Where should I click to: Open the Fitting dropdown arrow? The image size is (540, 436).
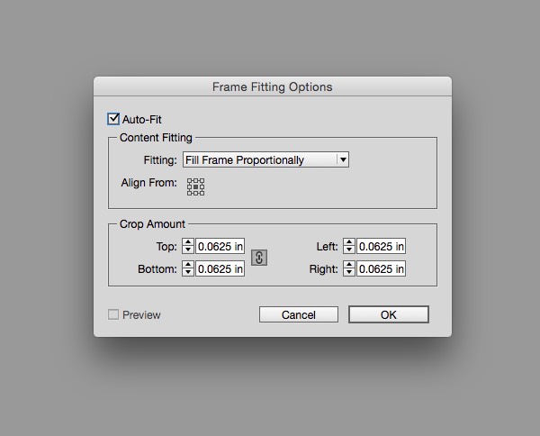tap(343, 159)
